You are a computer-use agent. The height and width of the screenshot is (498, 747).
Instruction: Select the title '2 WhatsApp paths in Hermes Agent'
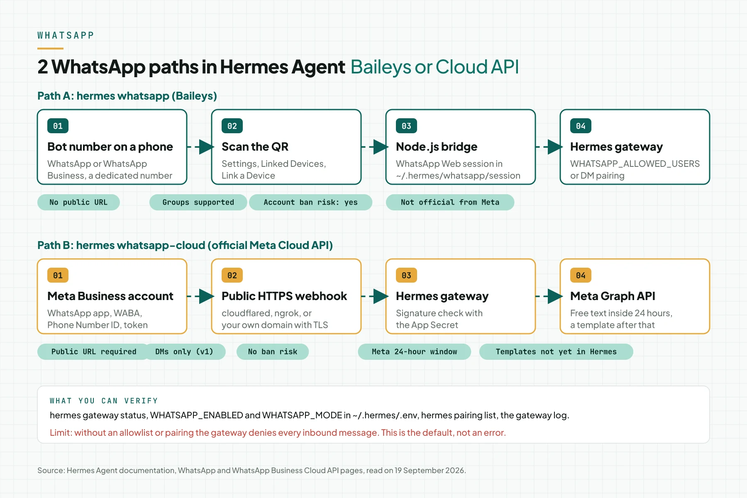point(191,67)
